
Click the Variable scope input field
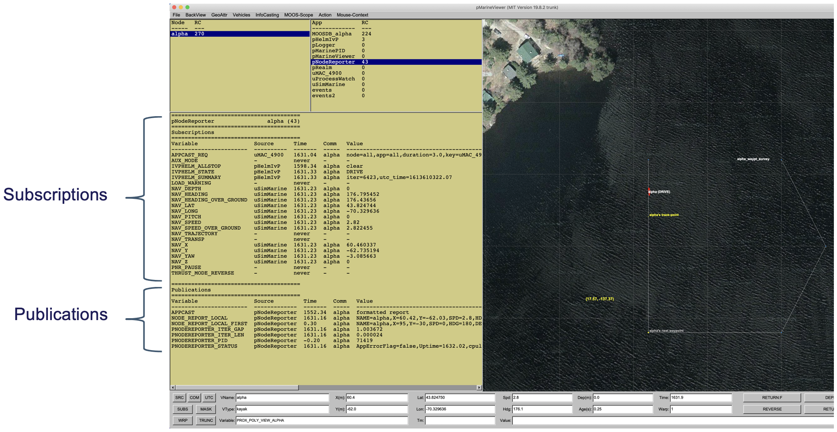click(321, 420)
